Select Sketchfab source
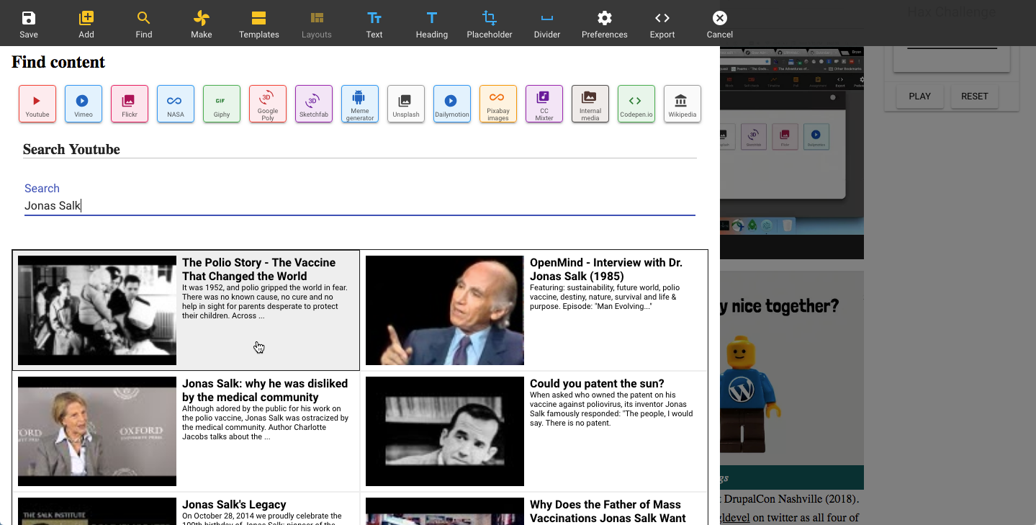The image size is (1036, 525). pos(314,104)
